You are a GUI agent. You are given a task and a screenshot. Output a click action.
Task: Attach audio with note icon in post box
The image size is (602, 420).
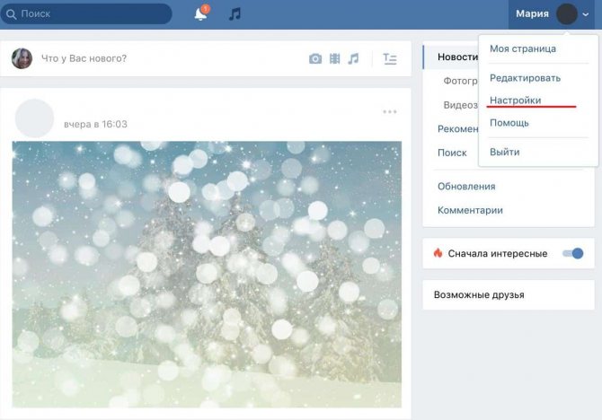point(353,58)
